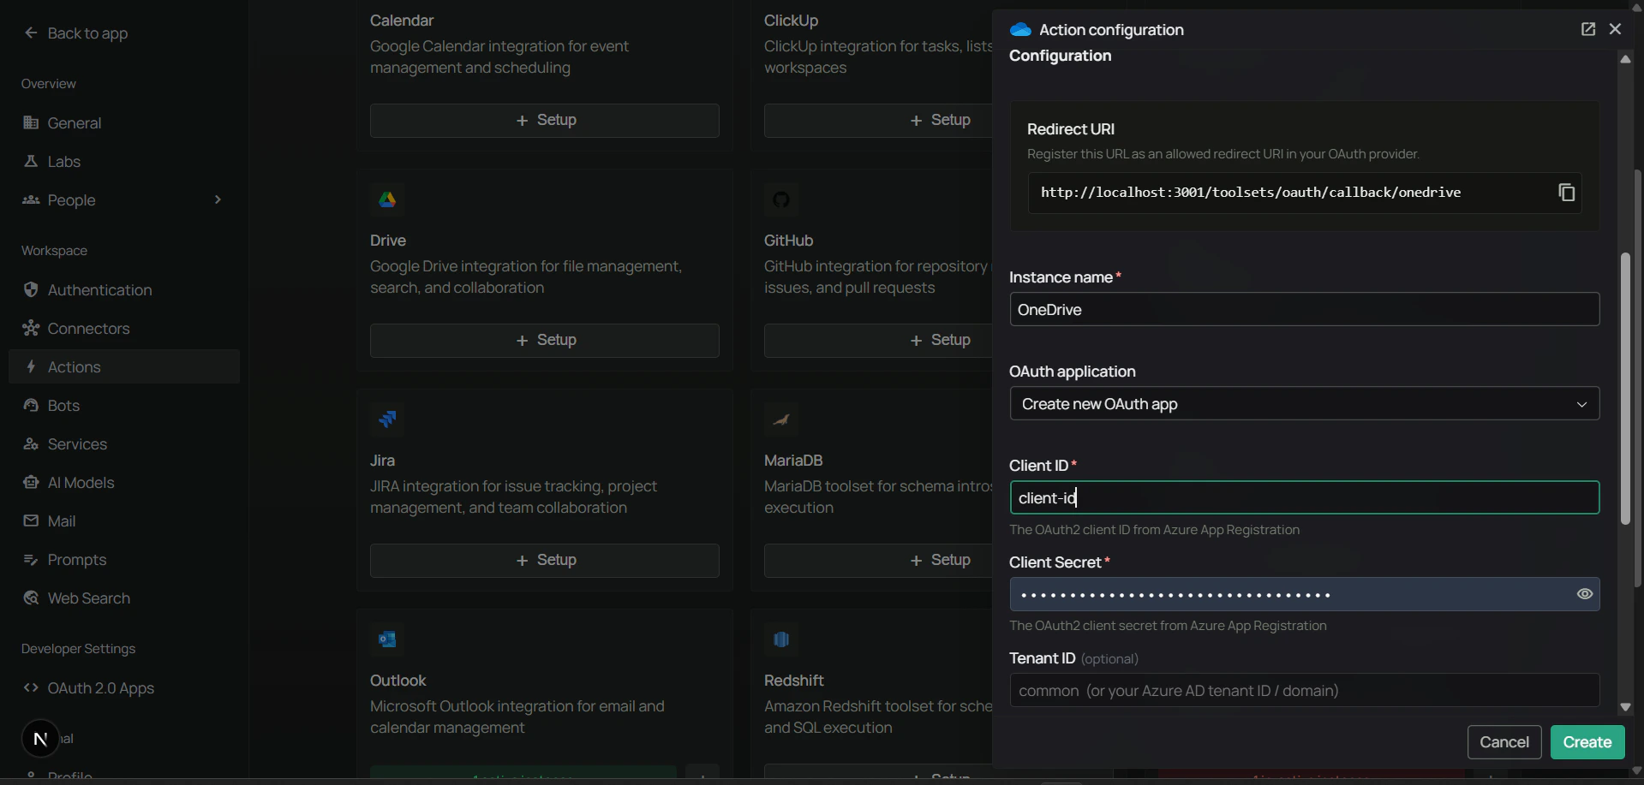Click the configuration panel scrollbar down arrow
Image resolution: width=1644 pixels, height=785 pixels.
point(1625,707)
